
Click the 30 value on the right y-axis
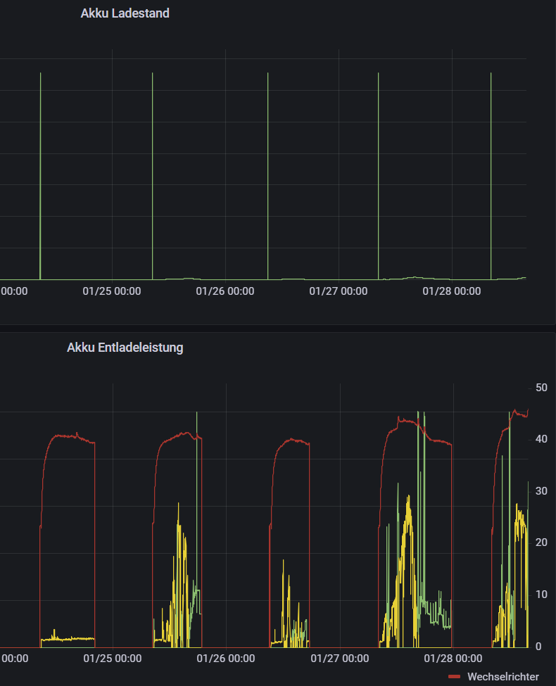(541, 491)
